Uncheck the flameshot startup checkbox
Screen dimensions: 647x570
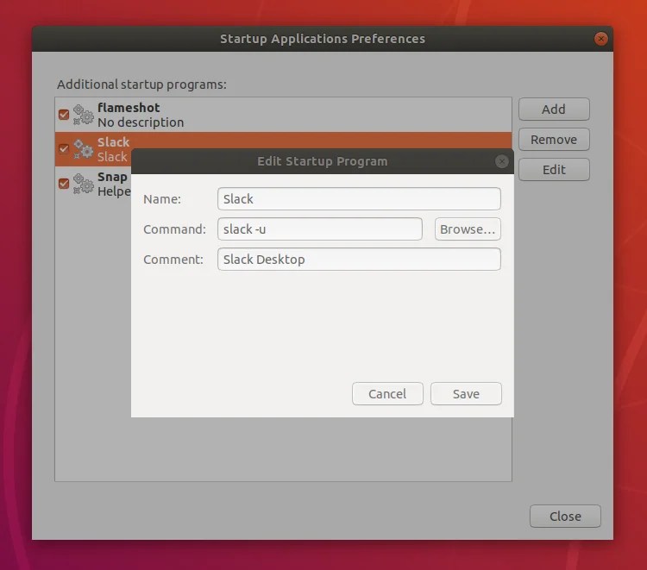(x=64, y=115)
